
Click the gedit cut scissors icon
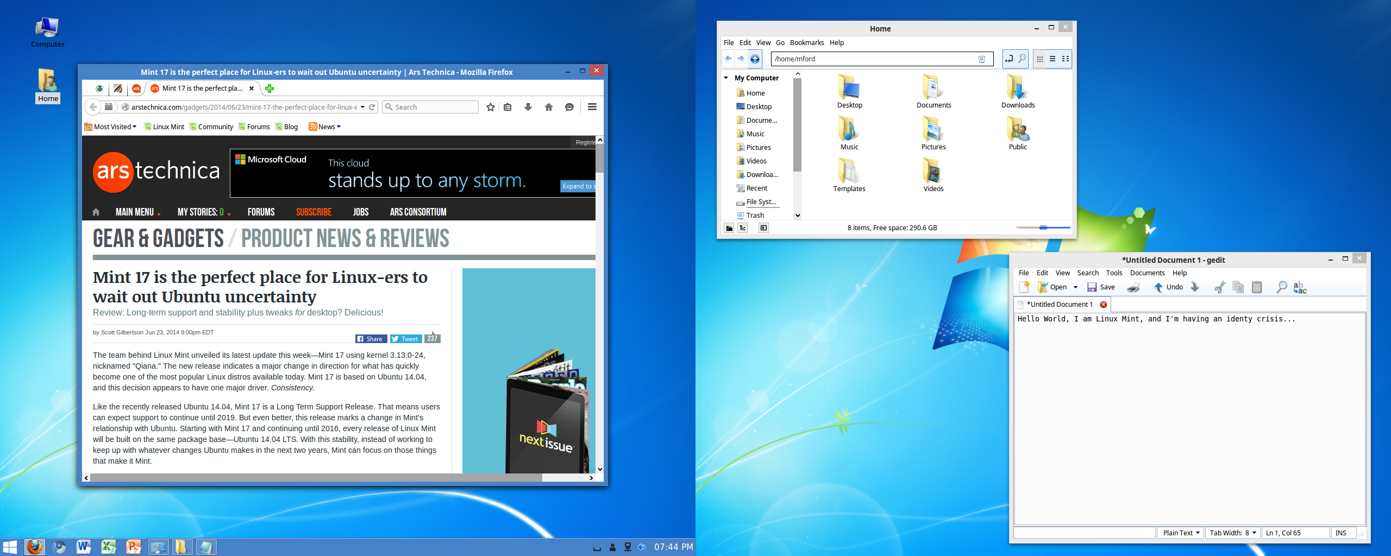coord(1219,287)
